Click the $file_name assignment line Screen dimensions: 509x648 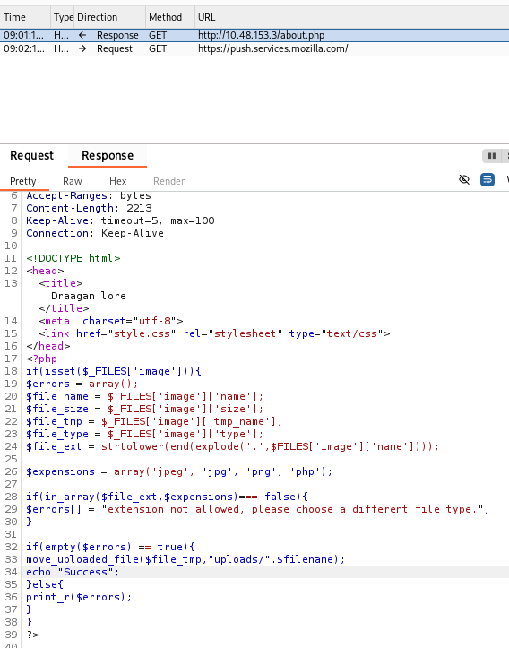(x=144, y=396)
